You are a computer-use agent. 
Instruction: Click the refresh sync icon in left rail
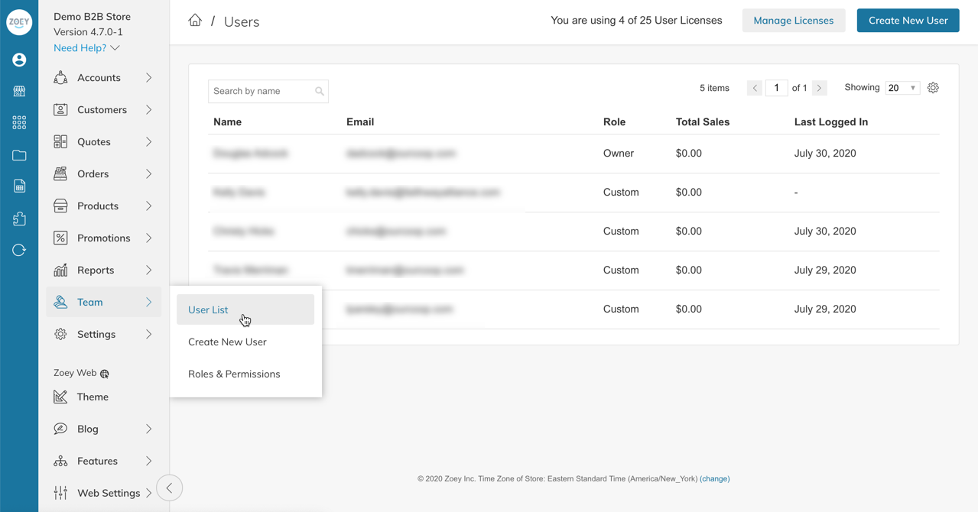19,250
